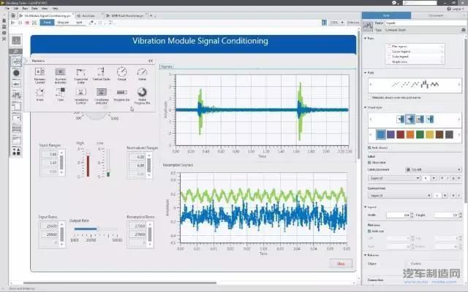The image size is (468, 292).
Task: Collapse the Numeric palette with the double chevron
Action: point(150,61)
